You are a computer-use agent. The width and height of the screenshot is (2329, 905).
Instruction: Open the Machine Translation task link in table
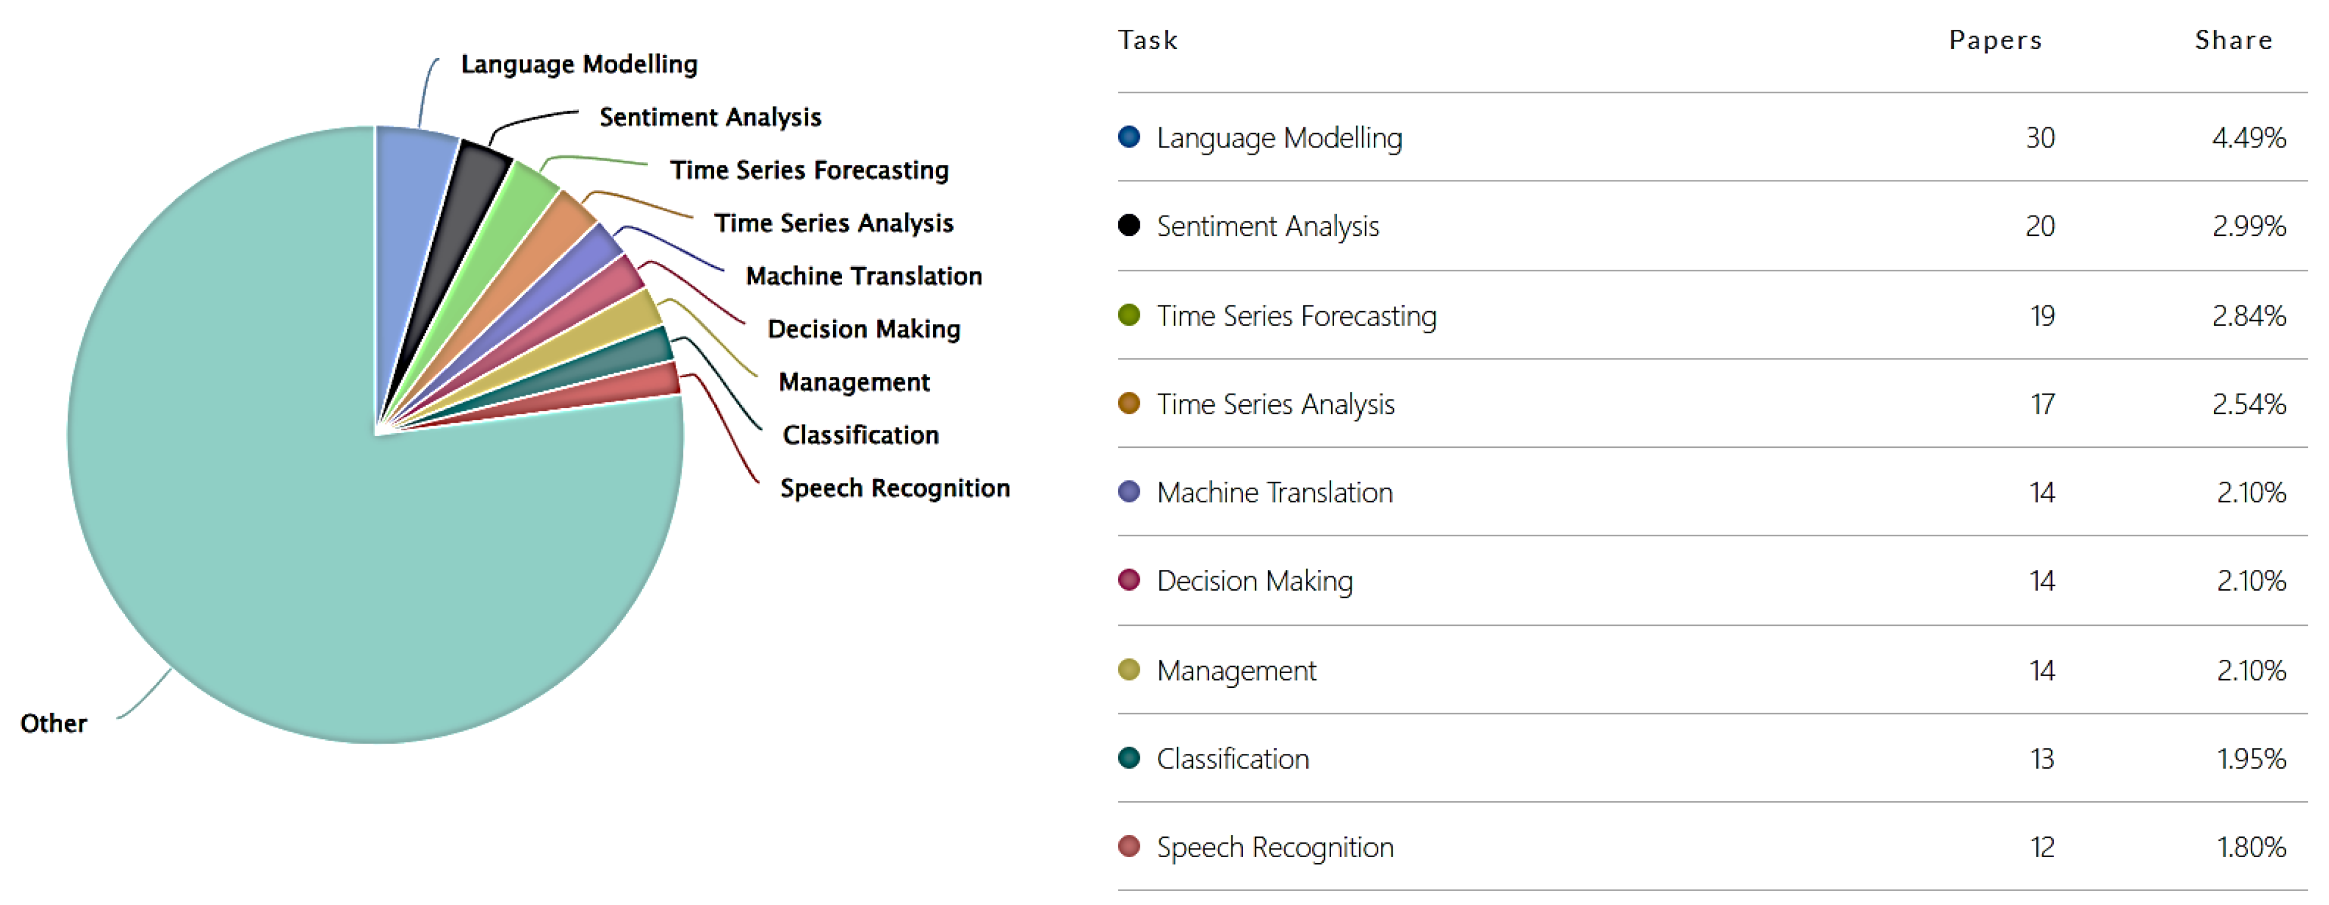1274,493
